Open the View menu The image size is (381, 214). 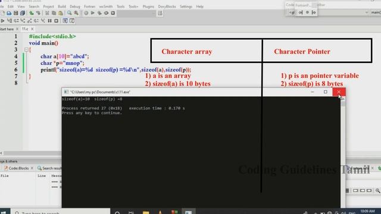tap(21, 7)
